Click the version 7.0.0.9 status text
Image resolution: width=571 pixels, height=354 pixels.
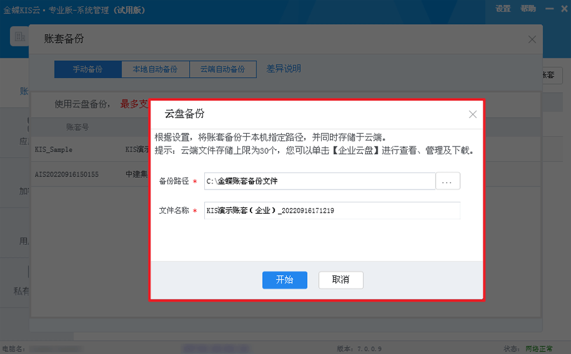tap(359, 348)
